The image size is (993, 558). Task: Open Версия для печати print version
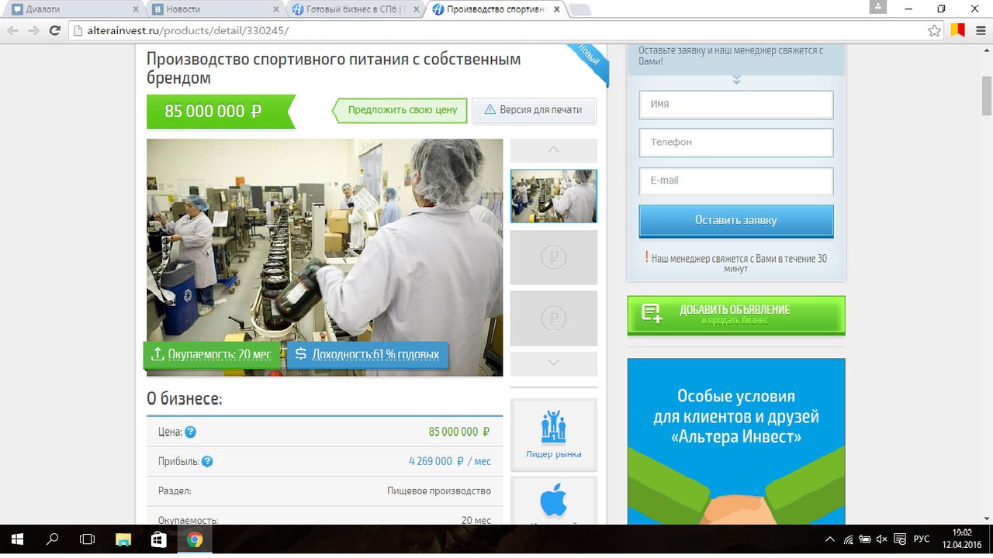534,110
